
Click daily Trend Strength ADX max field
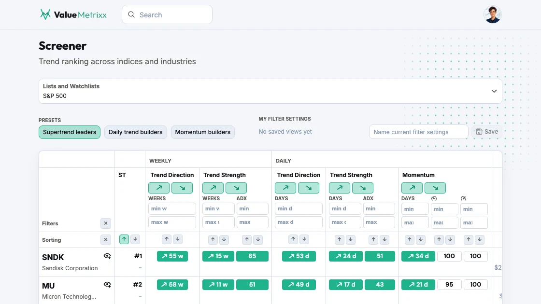pos(379,222)
